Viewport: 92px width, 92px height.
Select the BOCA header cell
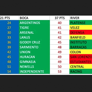coord(34,18)
